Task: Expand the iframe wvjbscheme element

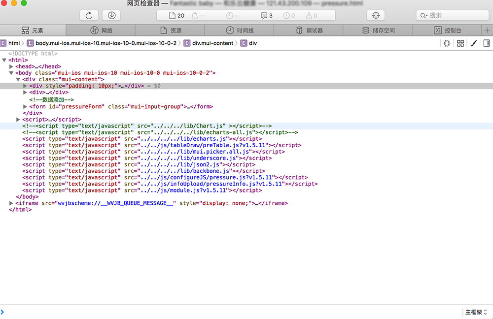Action: [x=11, y=203]
